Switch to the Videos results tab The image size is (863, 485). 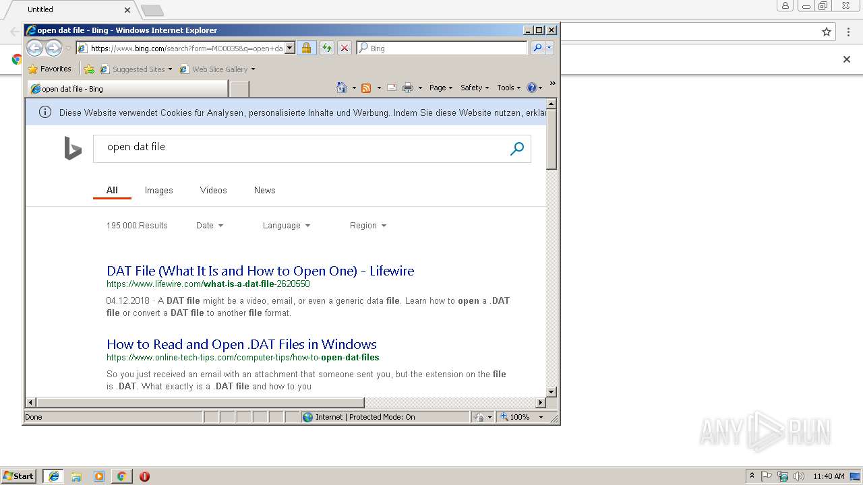click(x=214, y=190)
